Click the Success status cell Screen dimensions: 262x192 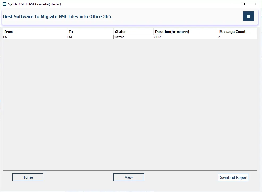pyautogui.click(x=133, y=37)
